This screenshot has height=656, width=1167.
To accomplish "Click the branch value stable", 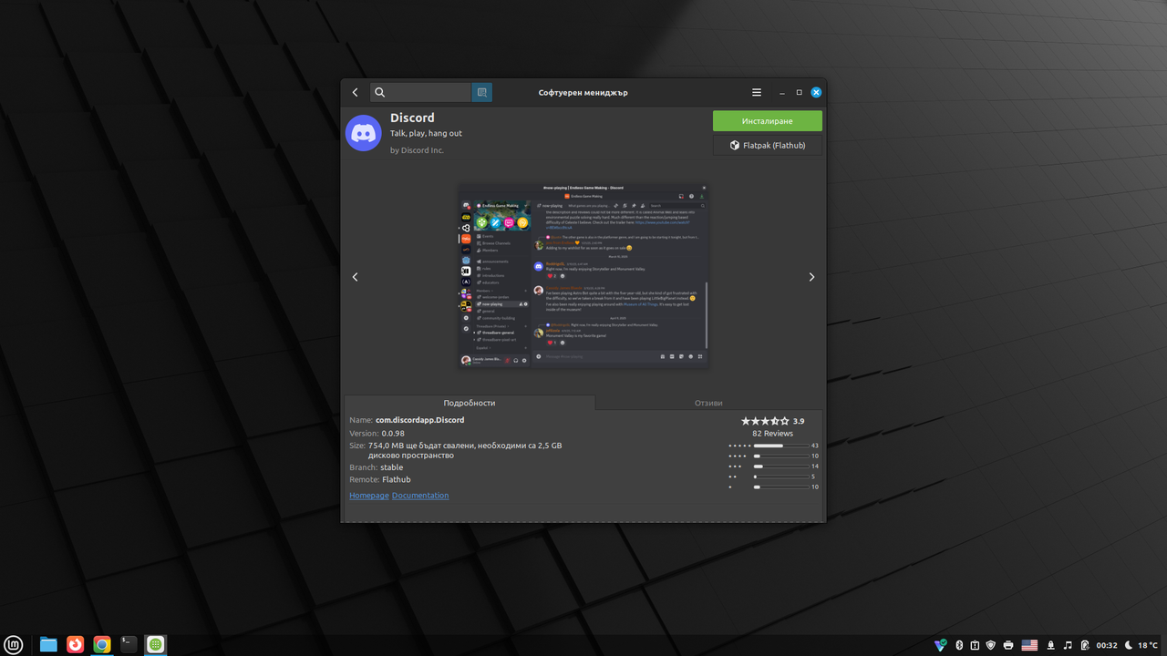I will point(391,467).
